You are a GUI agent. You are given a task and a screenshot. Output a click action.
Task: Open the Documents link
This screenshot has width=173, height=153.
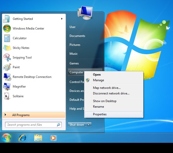click(77, 36)
